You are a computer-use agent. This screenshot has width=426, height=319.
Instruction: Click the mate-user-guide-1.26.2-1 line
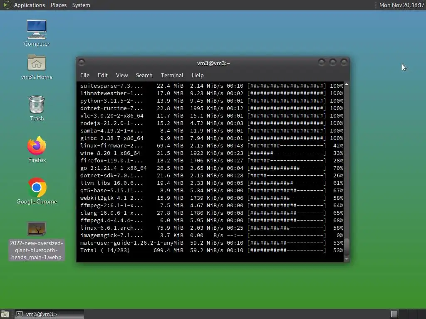pyautogui.click(x=212, y=243)
